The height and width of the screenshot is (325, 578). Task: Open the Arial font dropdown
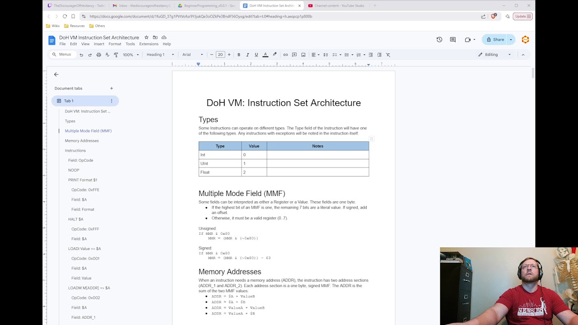click(193, 55)
